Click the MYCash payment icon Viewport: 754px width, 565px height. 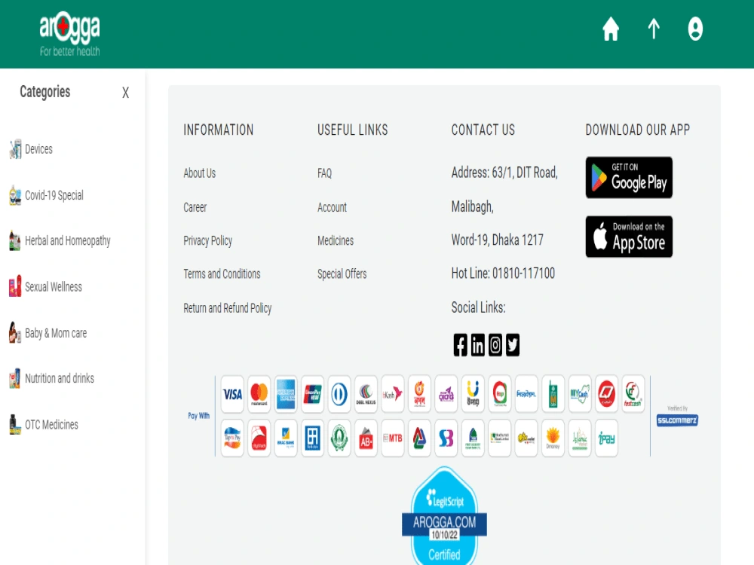pyautogui.click(x=579, y=395)
